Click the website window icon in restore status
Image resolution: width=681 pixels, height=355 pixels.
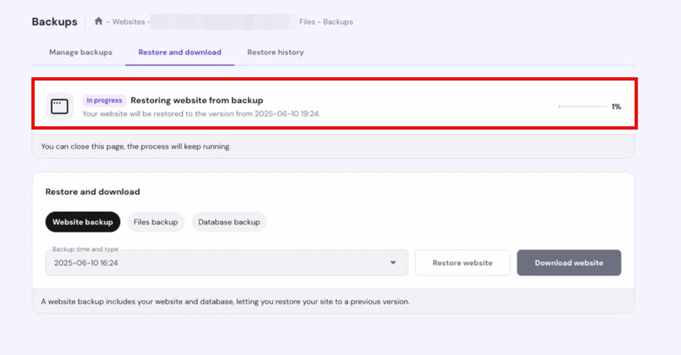tap(59, 107)
